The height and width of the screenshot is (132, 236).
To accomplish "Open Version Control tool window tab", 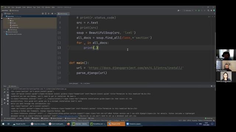I will pos(10,118).
